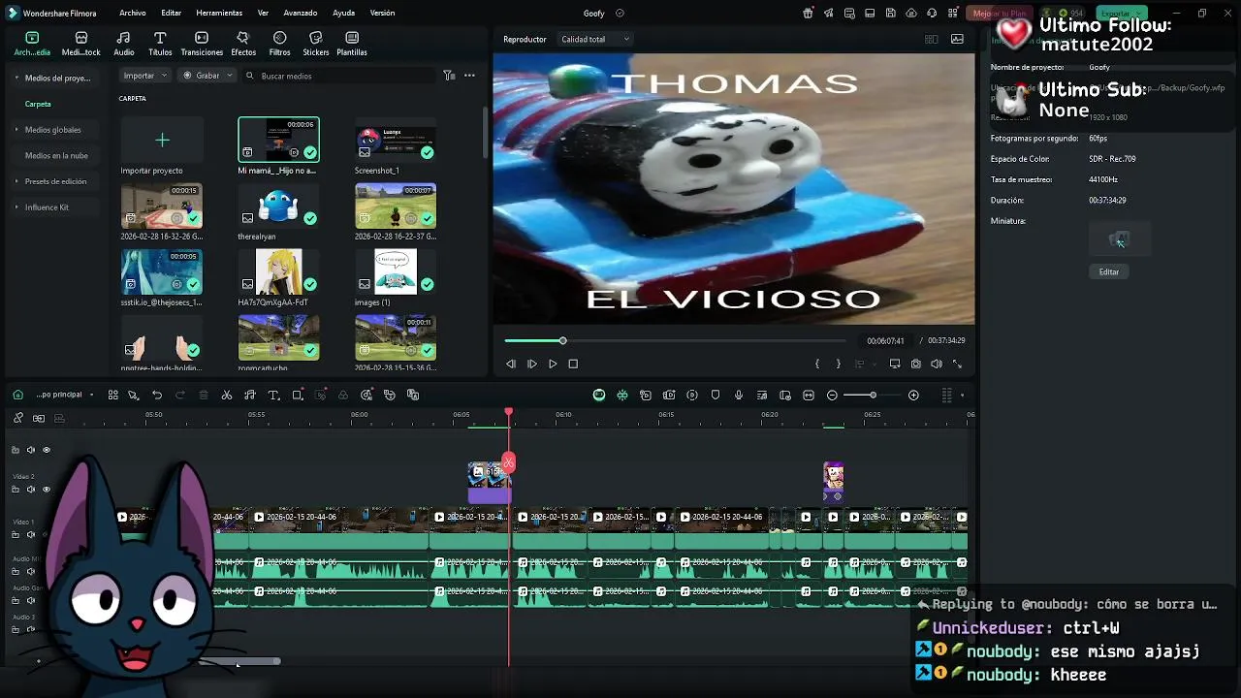
Task: Open the Filtros tab
Action: (279, 44)
